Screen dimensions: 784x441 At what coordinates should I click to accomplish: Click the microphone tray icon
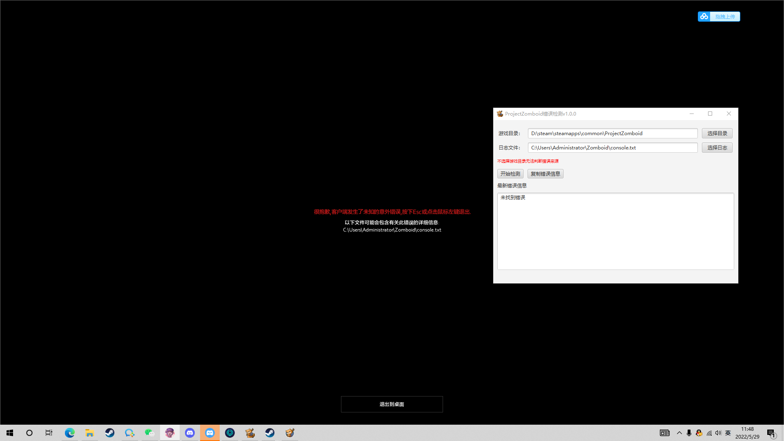[689, 433]
